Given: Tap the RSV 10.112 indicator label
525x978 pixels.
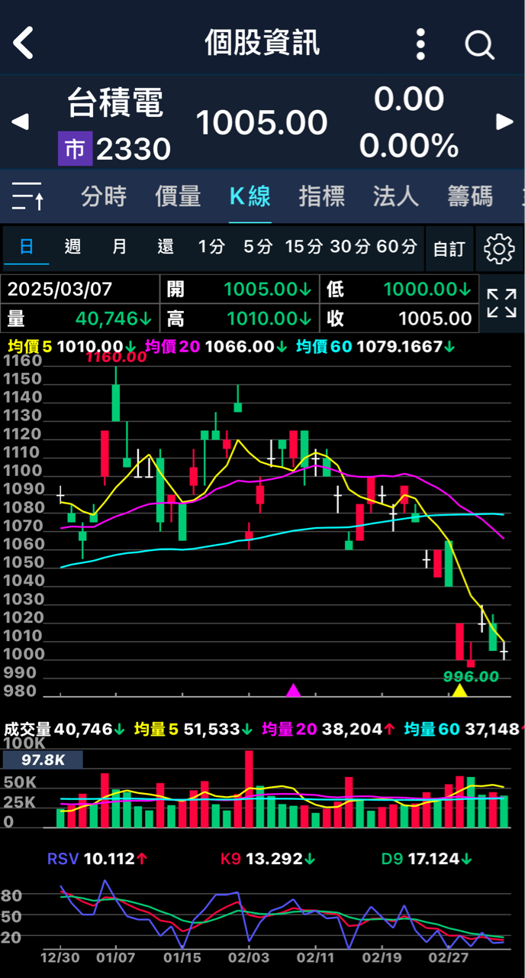Looking at the screenshot, I should tap(98, 859).
